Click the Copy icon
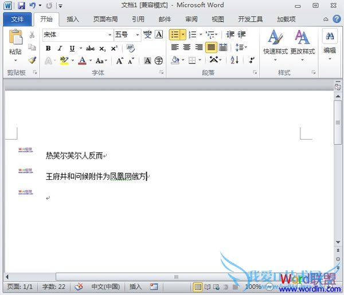This screenshot has width=344, height=295. pyautogui.click(x=32, y=47)
